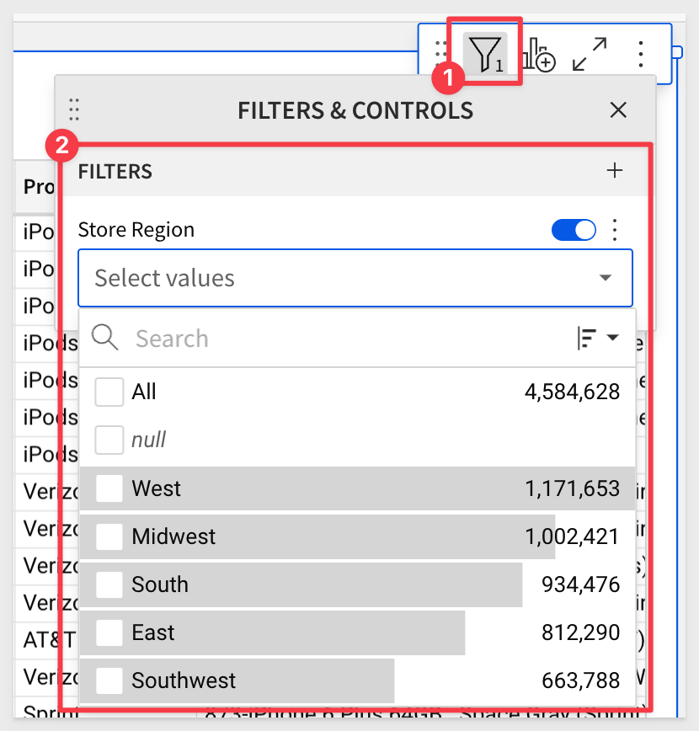Choose the Southwest option in list

point(358,680)
